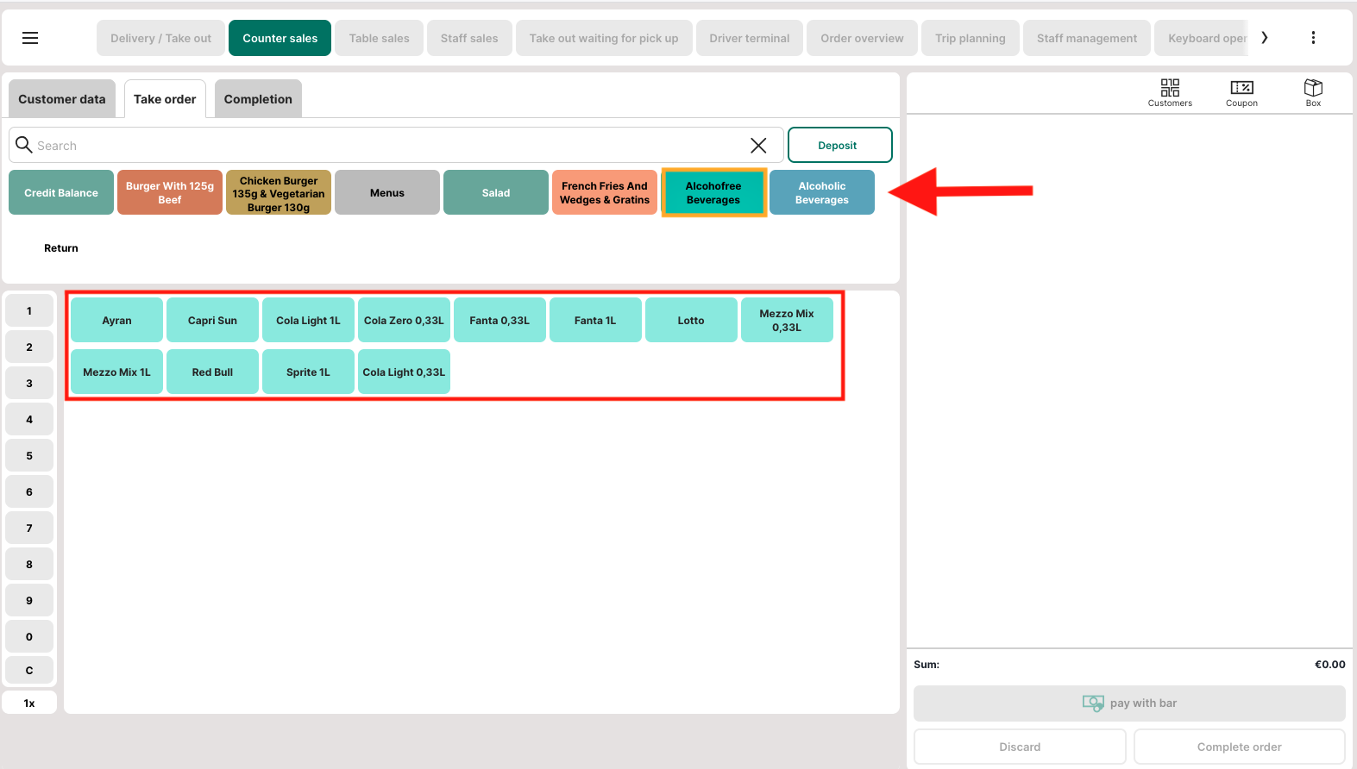
Task: Open the hamburger main menu
Action: click(x=30, y=38)
